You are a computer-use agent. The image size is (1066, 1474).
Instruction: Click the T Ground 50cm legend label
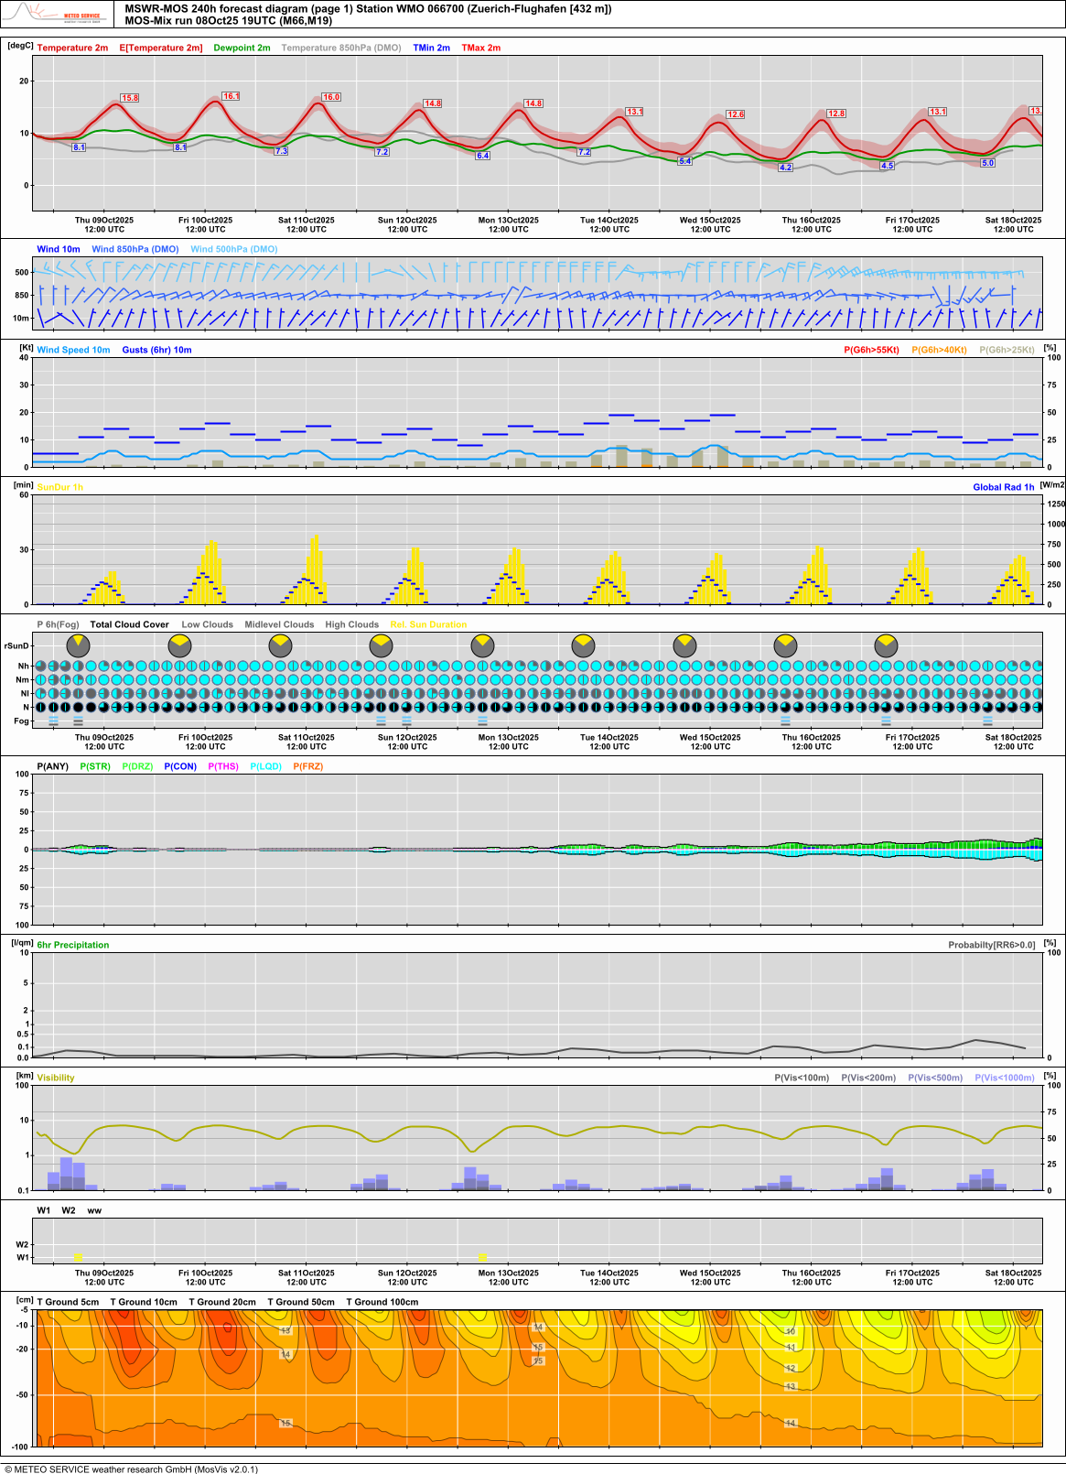(301, 1302)
